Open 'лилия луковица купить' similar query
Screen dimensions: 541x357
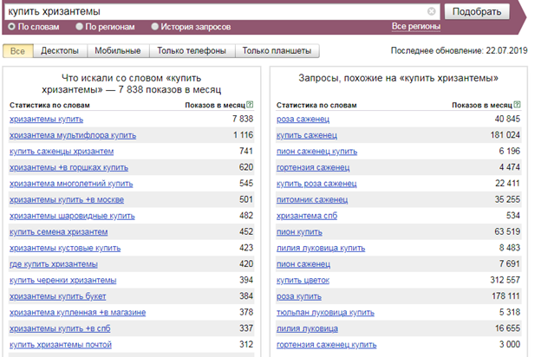click(x=321, y=249)
